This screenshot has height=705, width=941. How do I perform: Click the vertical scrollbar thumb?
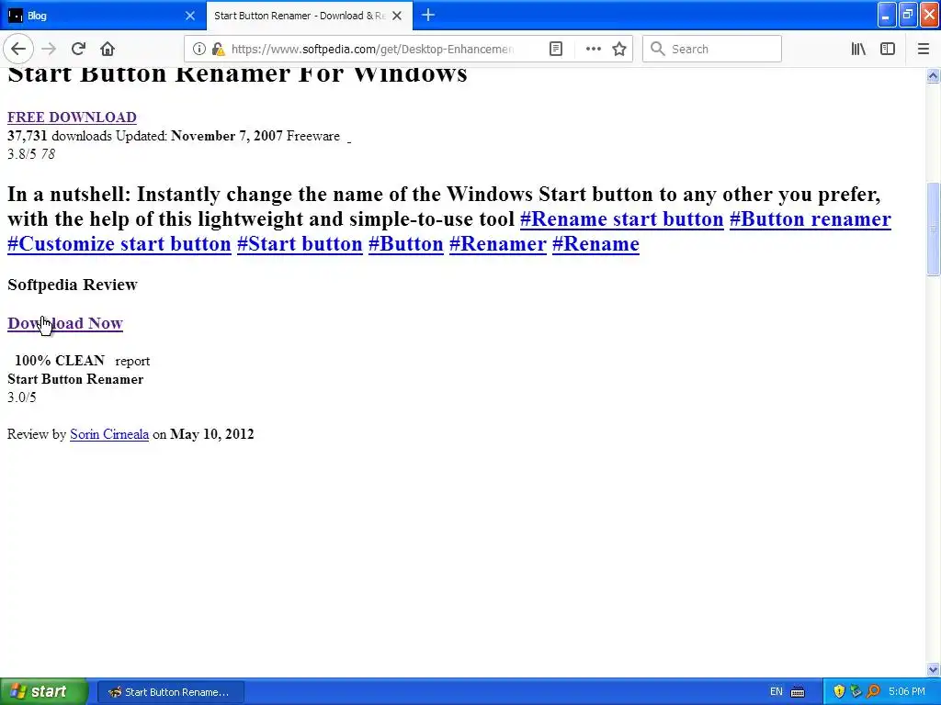[934, 228]
